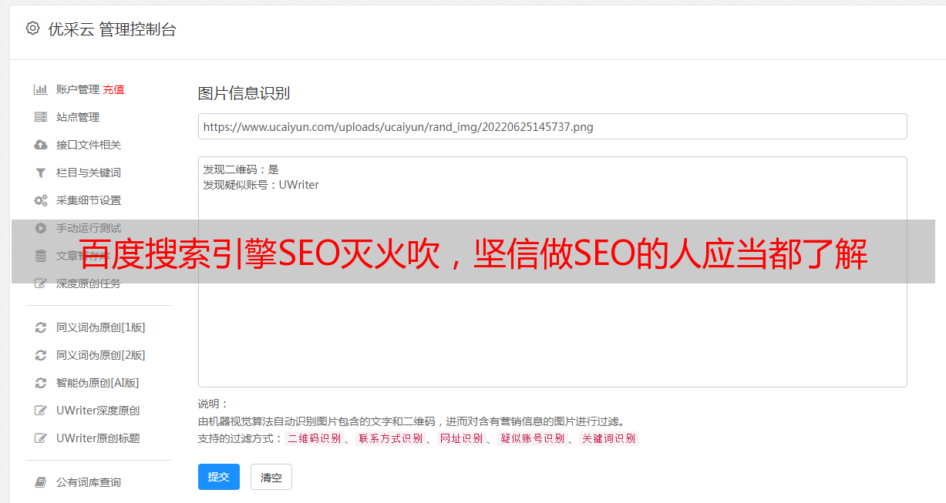Image resolution: width=946 pixels, height=503 pixels.
Task: Click the cloud upload icon for 接口文件相关
Action: (41, 145)
